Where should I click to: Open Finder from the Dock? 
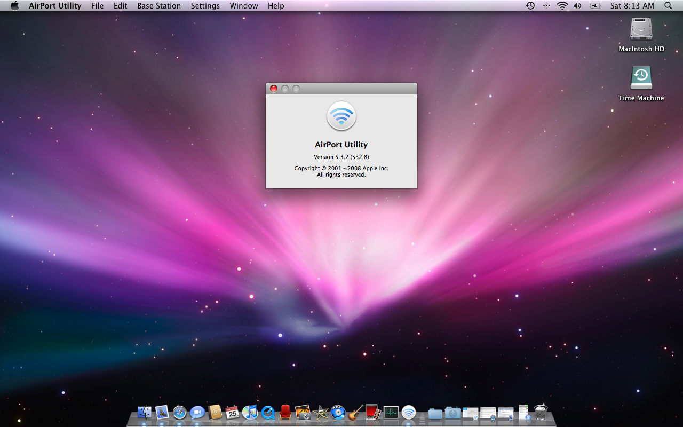coord(145,412)
